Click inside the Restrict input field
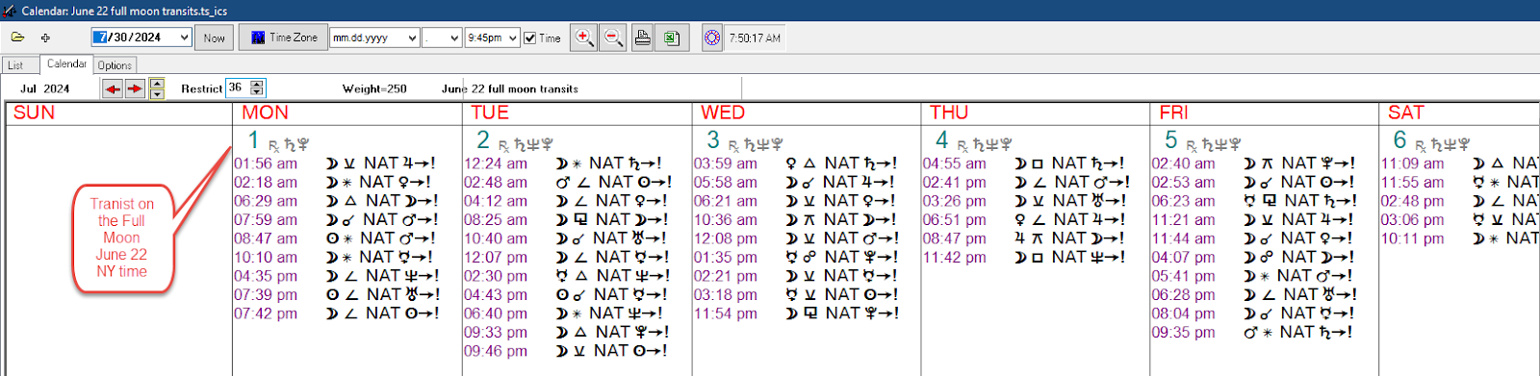This screenshot has height=376, width=1540. tap(238, 88)
